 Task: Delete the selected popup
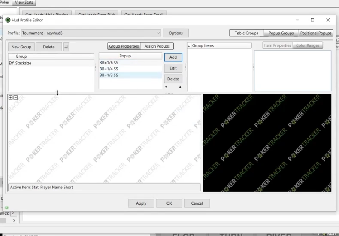[x=173, y=79]
